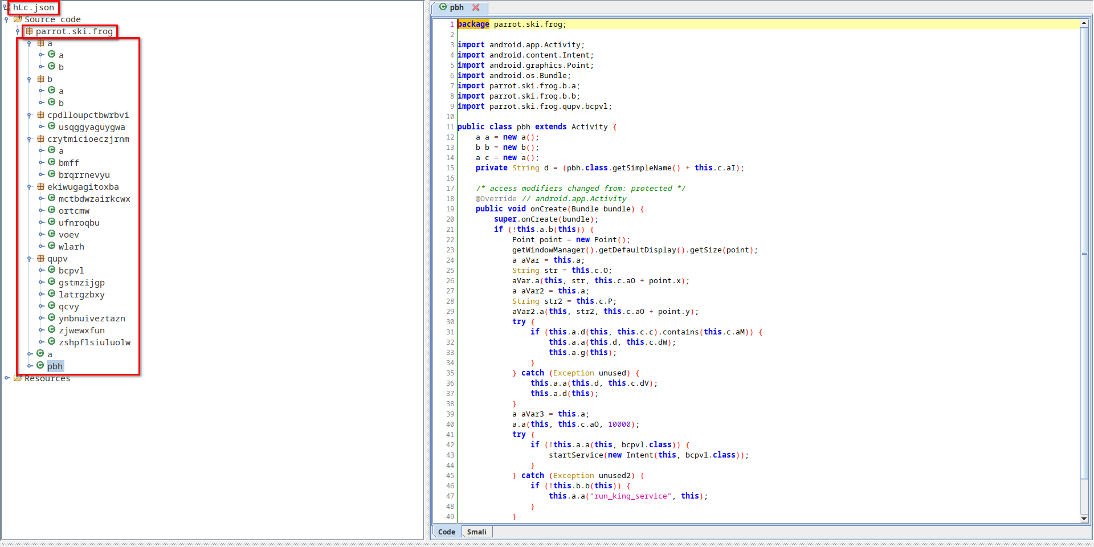Image resolution: width=1094 pixels, height=547 pixels.
Task: Click the crytmicioeczjrnm package icon
Action: pyautogui.click(x=40, y=138)
